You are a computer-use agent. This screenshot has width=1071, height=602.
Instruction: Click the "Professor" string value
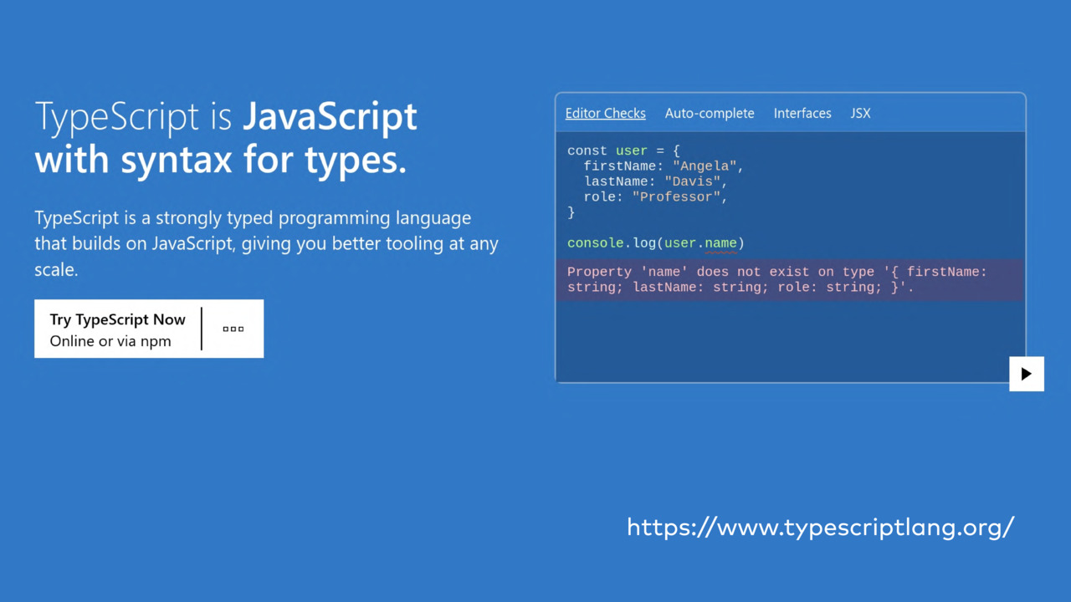(x=676, y=197)
